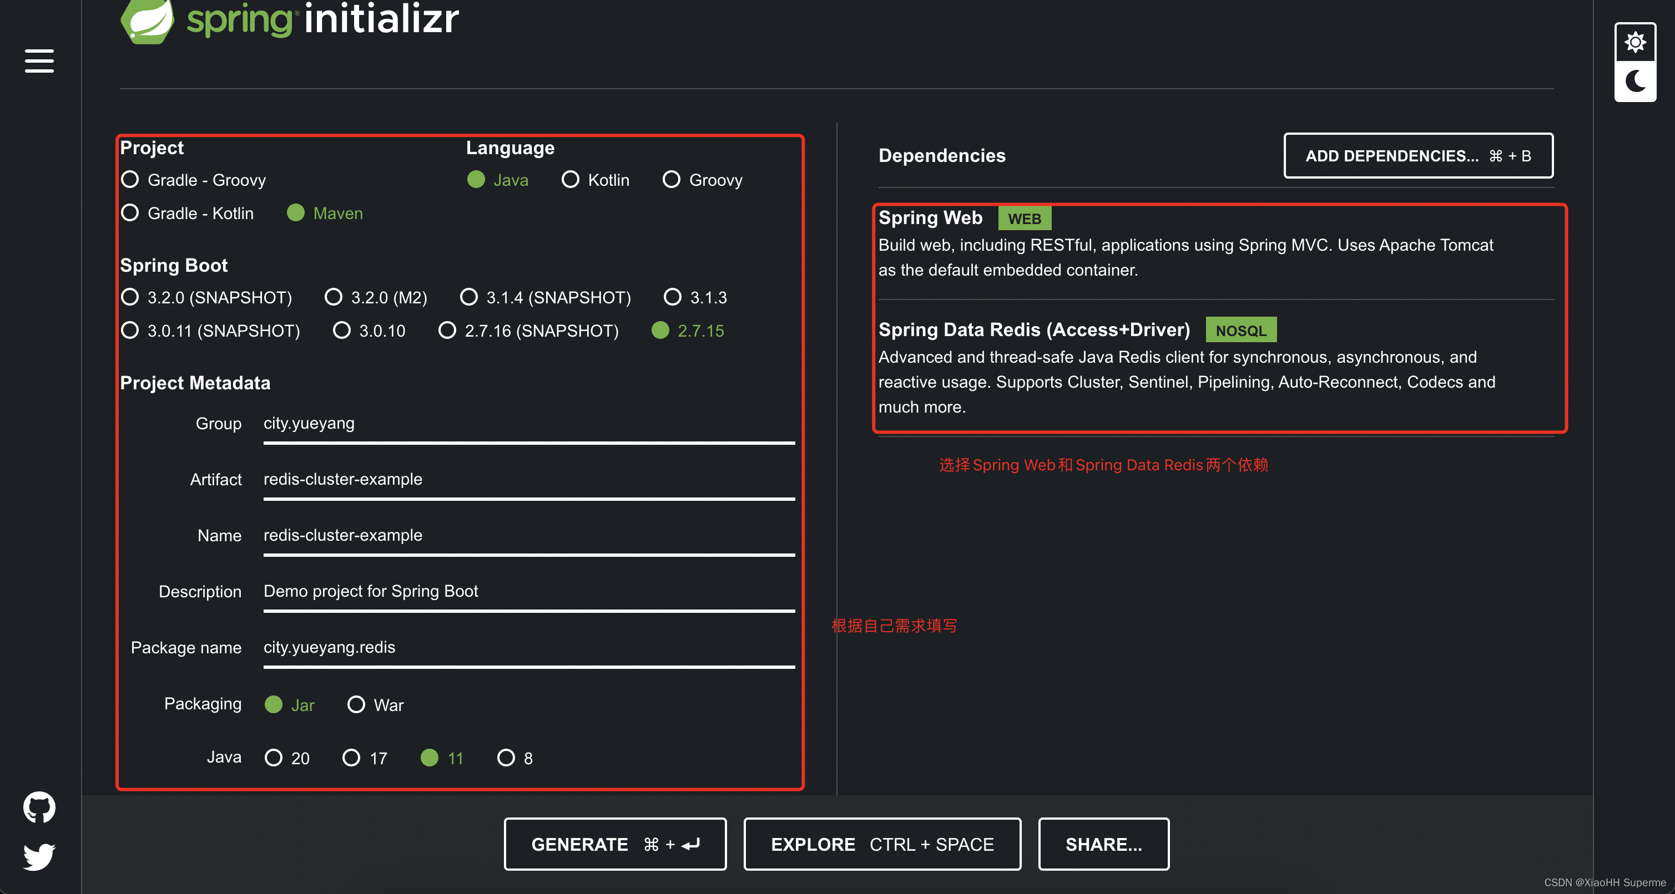Click the Spring Data Redis dependency entry

click(1215, 368)
